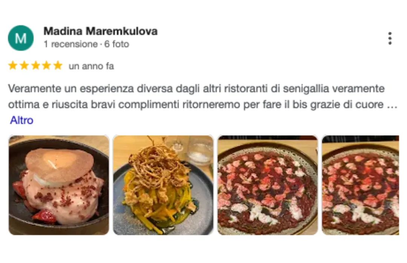
Task: Click the fifth yellow rating star
Action: tap(58, 65)
